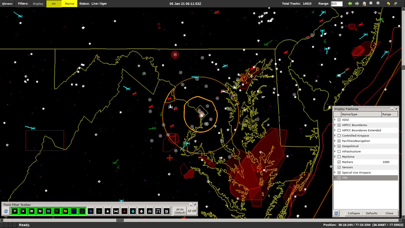The height and width of the screenshot is (228, 405).
Task: Click the All Off button
Action: coord(192,211)
